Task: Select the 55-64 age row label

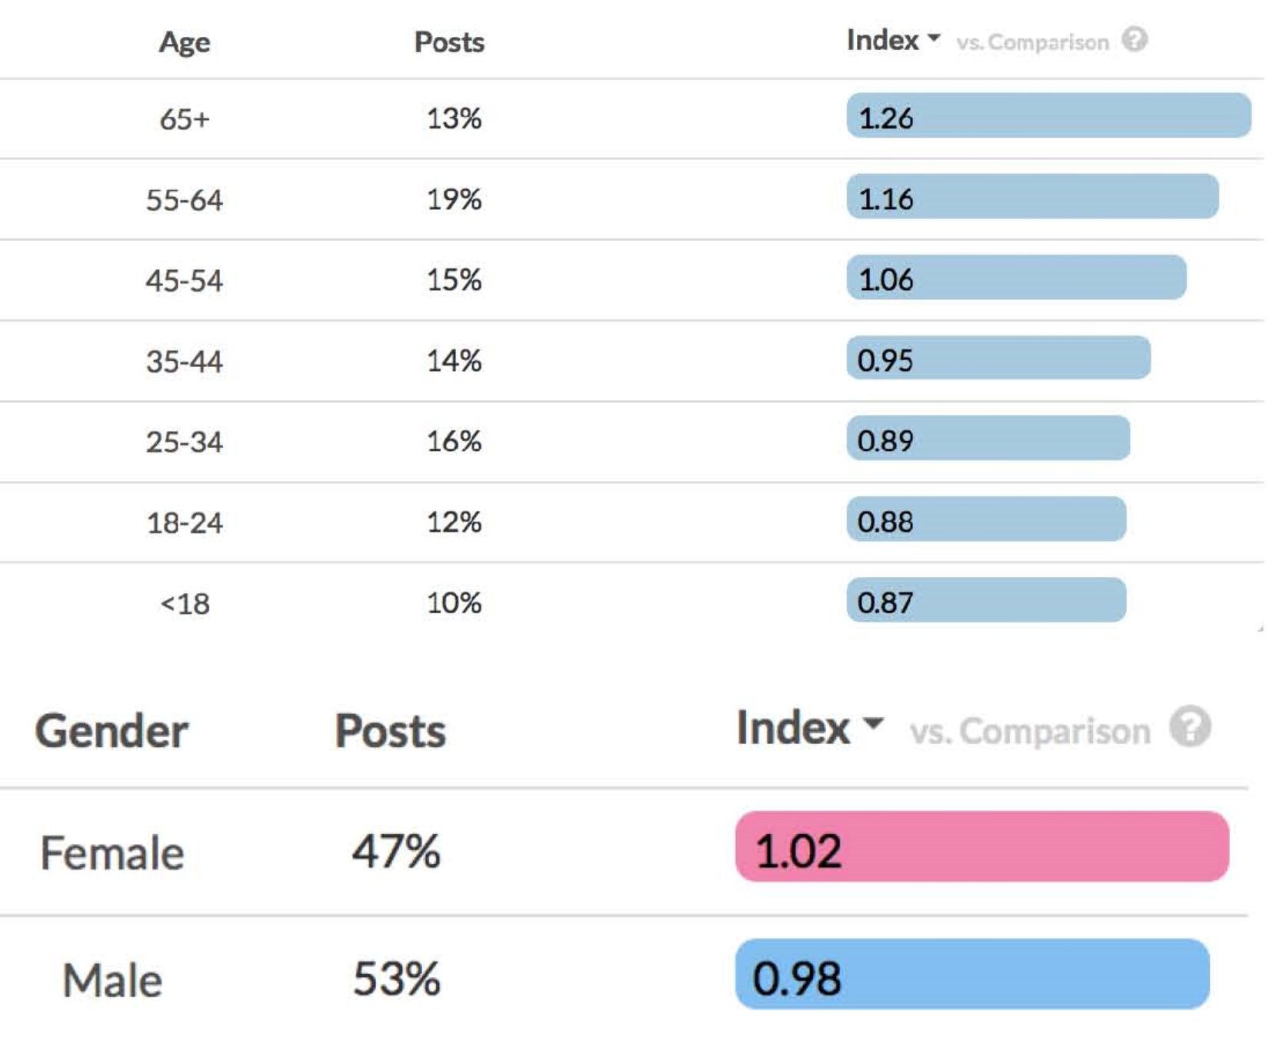Action: click(185, 200)
